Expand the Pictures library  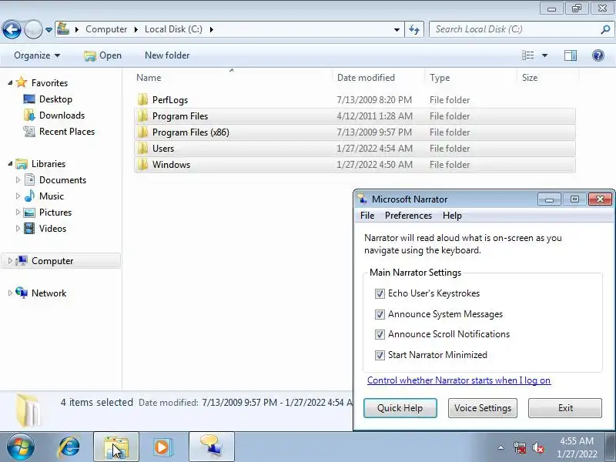click(18, 213)
